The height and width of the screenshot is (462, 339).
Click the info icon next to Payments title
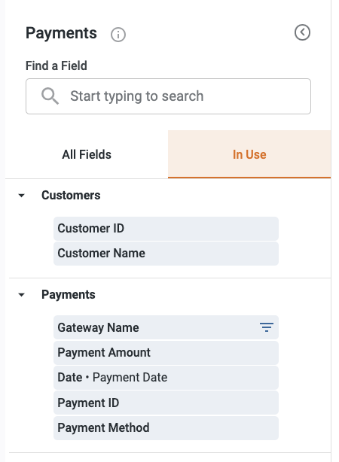coord(118,35)
